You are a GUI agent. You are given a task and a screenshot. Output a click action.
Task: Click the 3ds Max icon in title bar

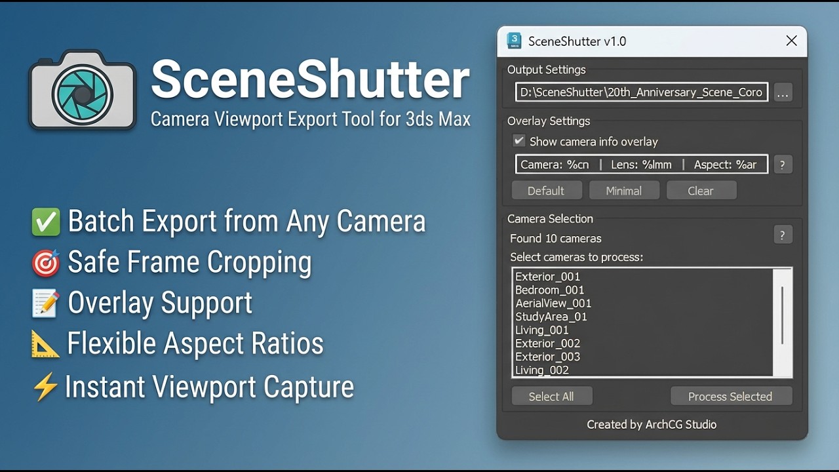[514, 41]
